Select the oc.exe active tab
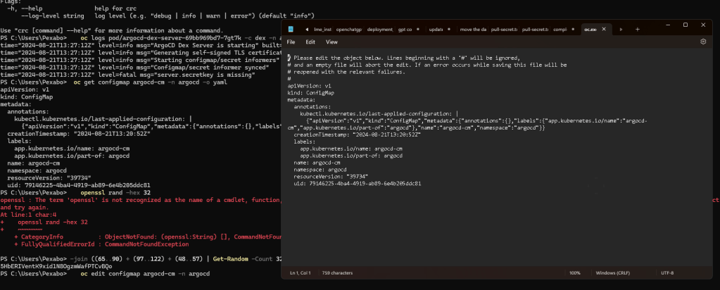720x290 pixels. tap(590, 29)
